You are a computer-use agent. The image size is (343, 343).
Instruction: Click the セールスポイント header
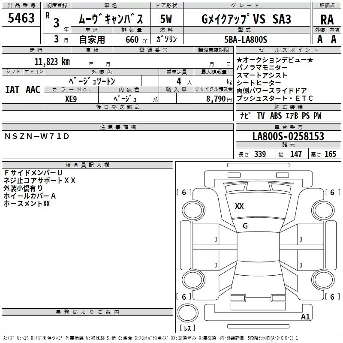pyautogui.click(x=288, y=50)
